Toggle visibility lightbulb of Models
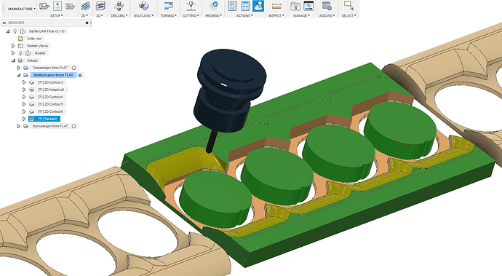 pyautogui.click(x=20, y=53)
